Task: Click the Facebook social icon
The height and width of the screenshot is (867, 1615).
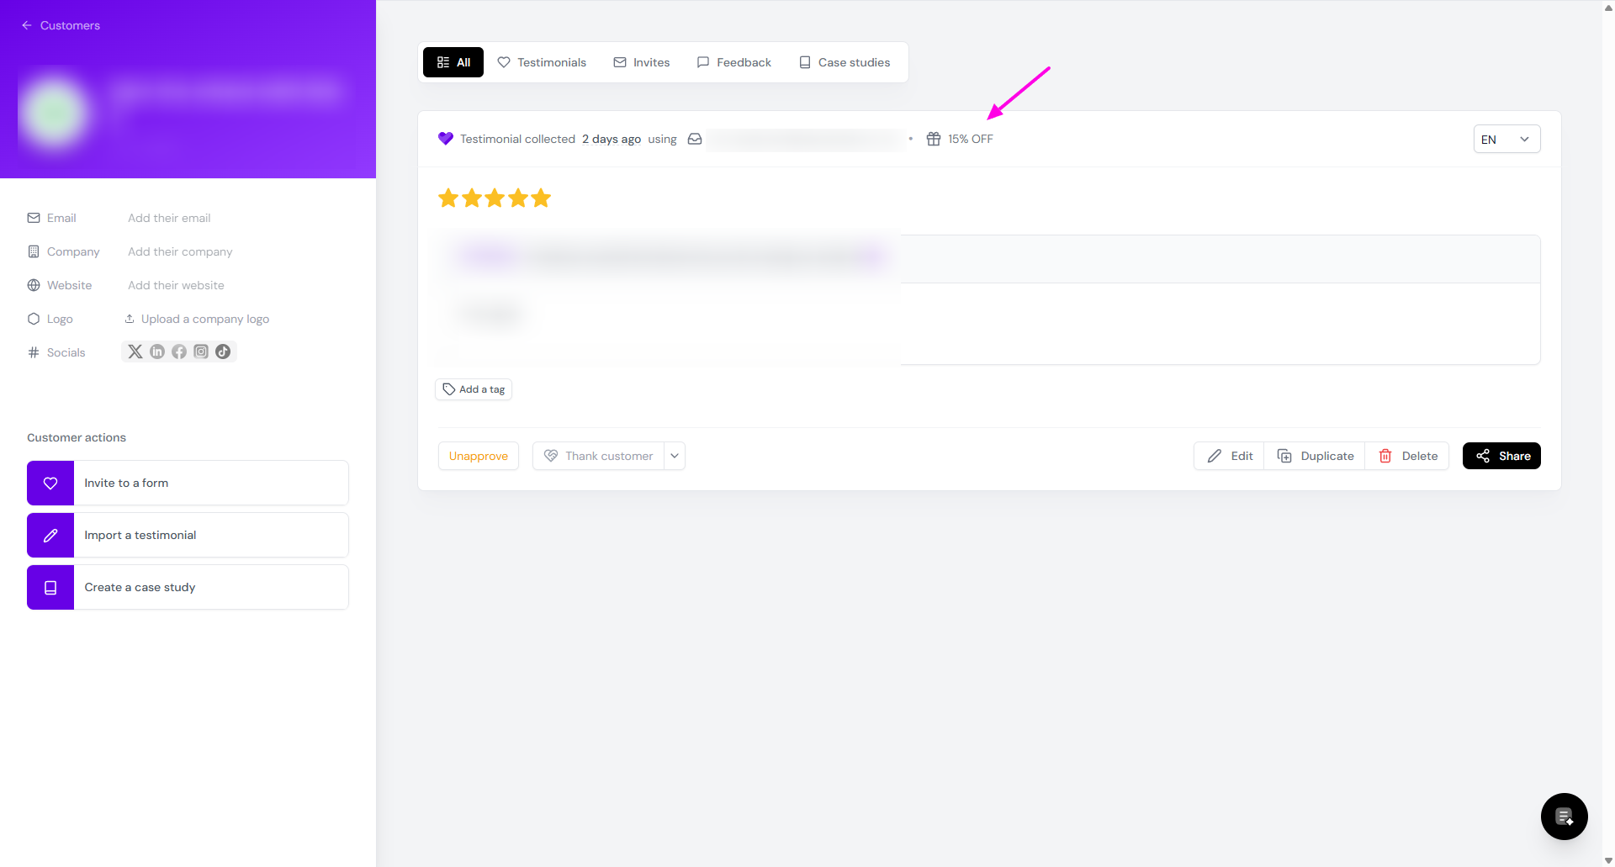Action: coord(179,352)
